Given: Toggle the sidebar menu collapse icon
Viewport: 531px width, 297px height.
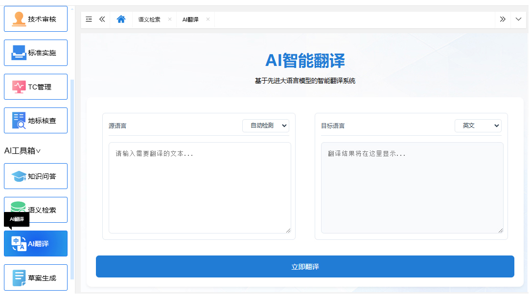Looking at the screenshot, I should (x=89, y=20).
